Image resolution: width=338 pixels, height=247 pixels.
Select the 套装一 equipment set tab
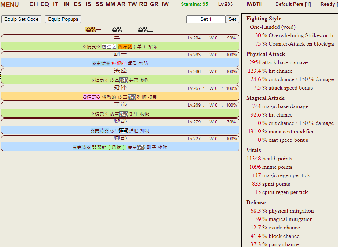pyautogui.click(x=93, y=30)
